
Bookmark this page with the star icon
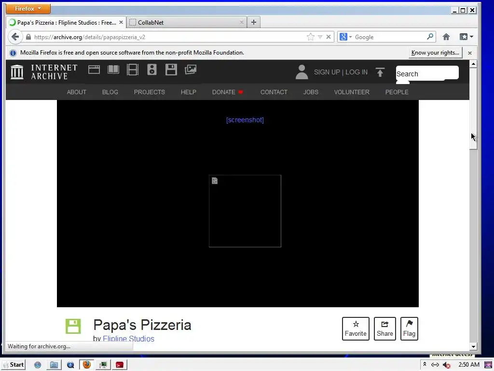click(311, 37)
